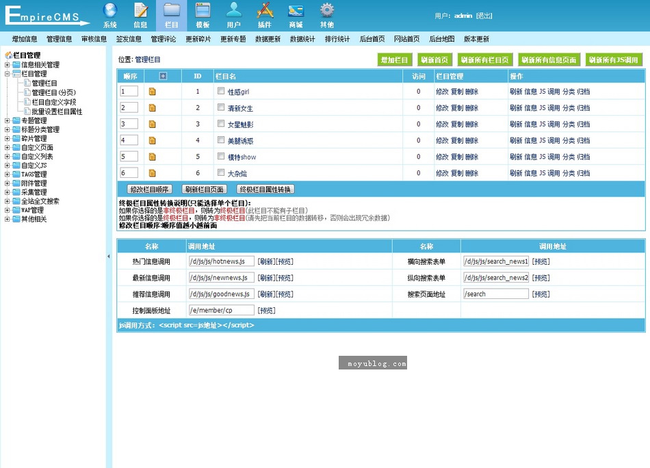Expand the 其他相关 tree node
The image size is (650, 468).
[7, 219]
